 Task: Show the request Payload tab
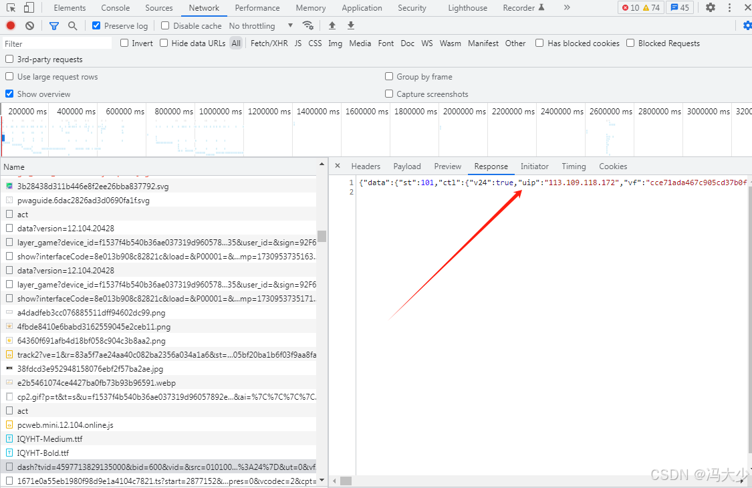pyautogui.click(x=407, y=166)
